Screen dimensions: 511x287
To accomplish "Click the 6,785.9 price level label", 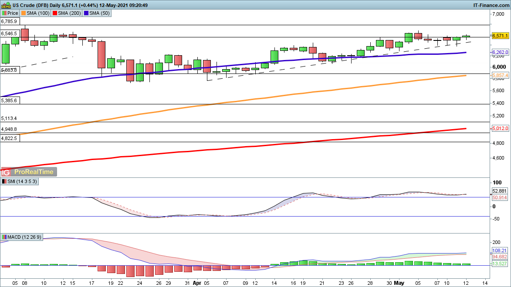I will pyautogui.click(x=9, y=21).
